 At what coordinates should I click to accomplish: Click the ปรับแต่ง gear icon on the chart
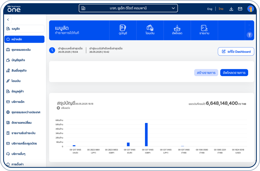point(58,108)
